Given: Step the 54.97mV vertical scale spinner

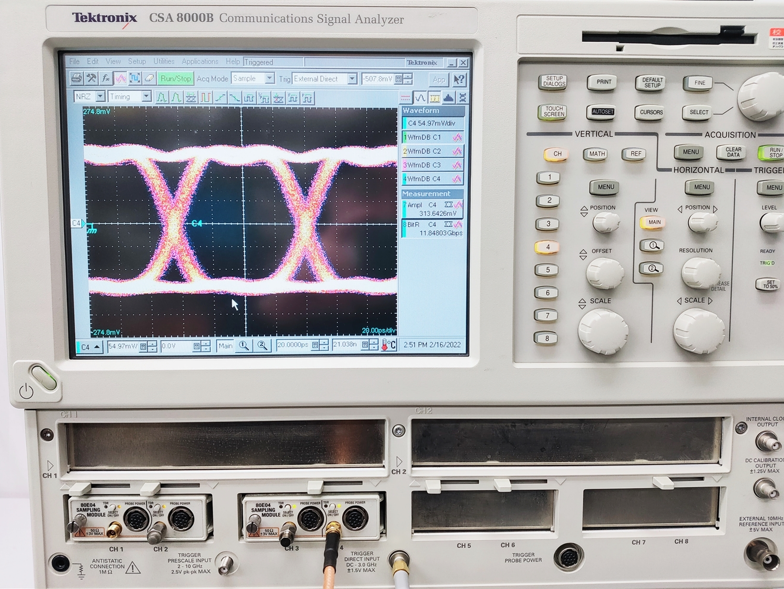Looking at the screenshot, I should point(152,346).
